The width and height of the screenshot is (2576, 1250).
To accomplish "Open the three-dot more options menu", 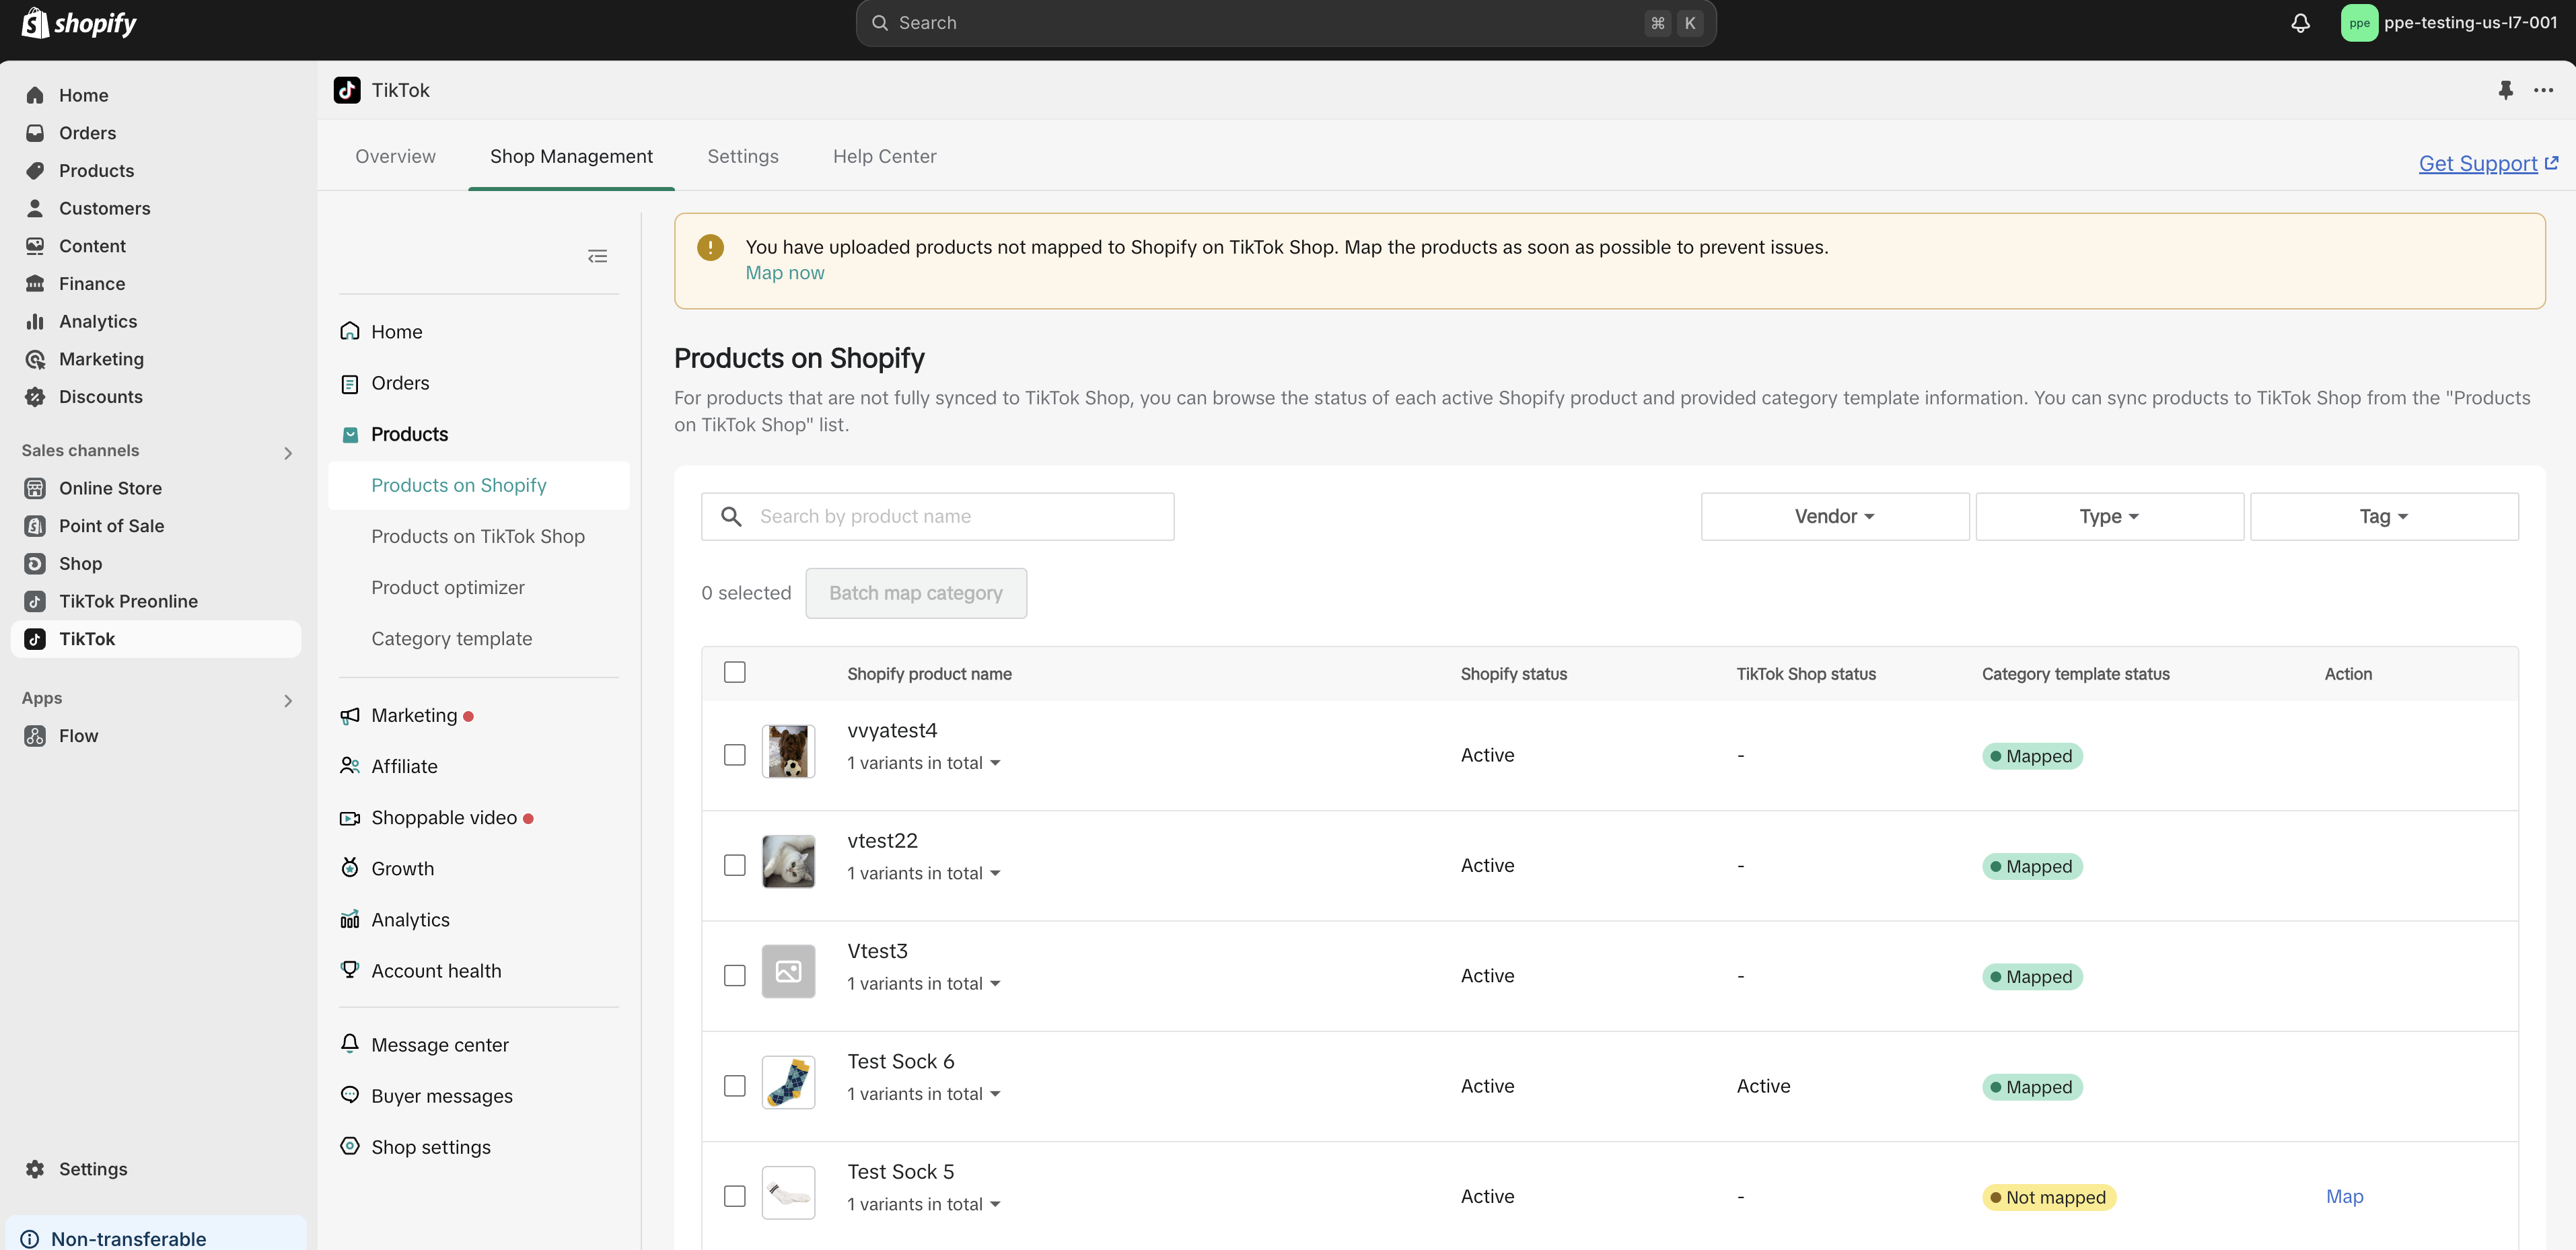I will 2543,90.
